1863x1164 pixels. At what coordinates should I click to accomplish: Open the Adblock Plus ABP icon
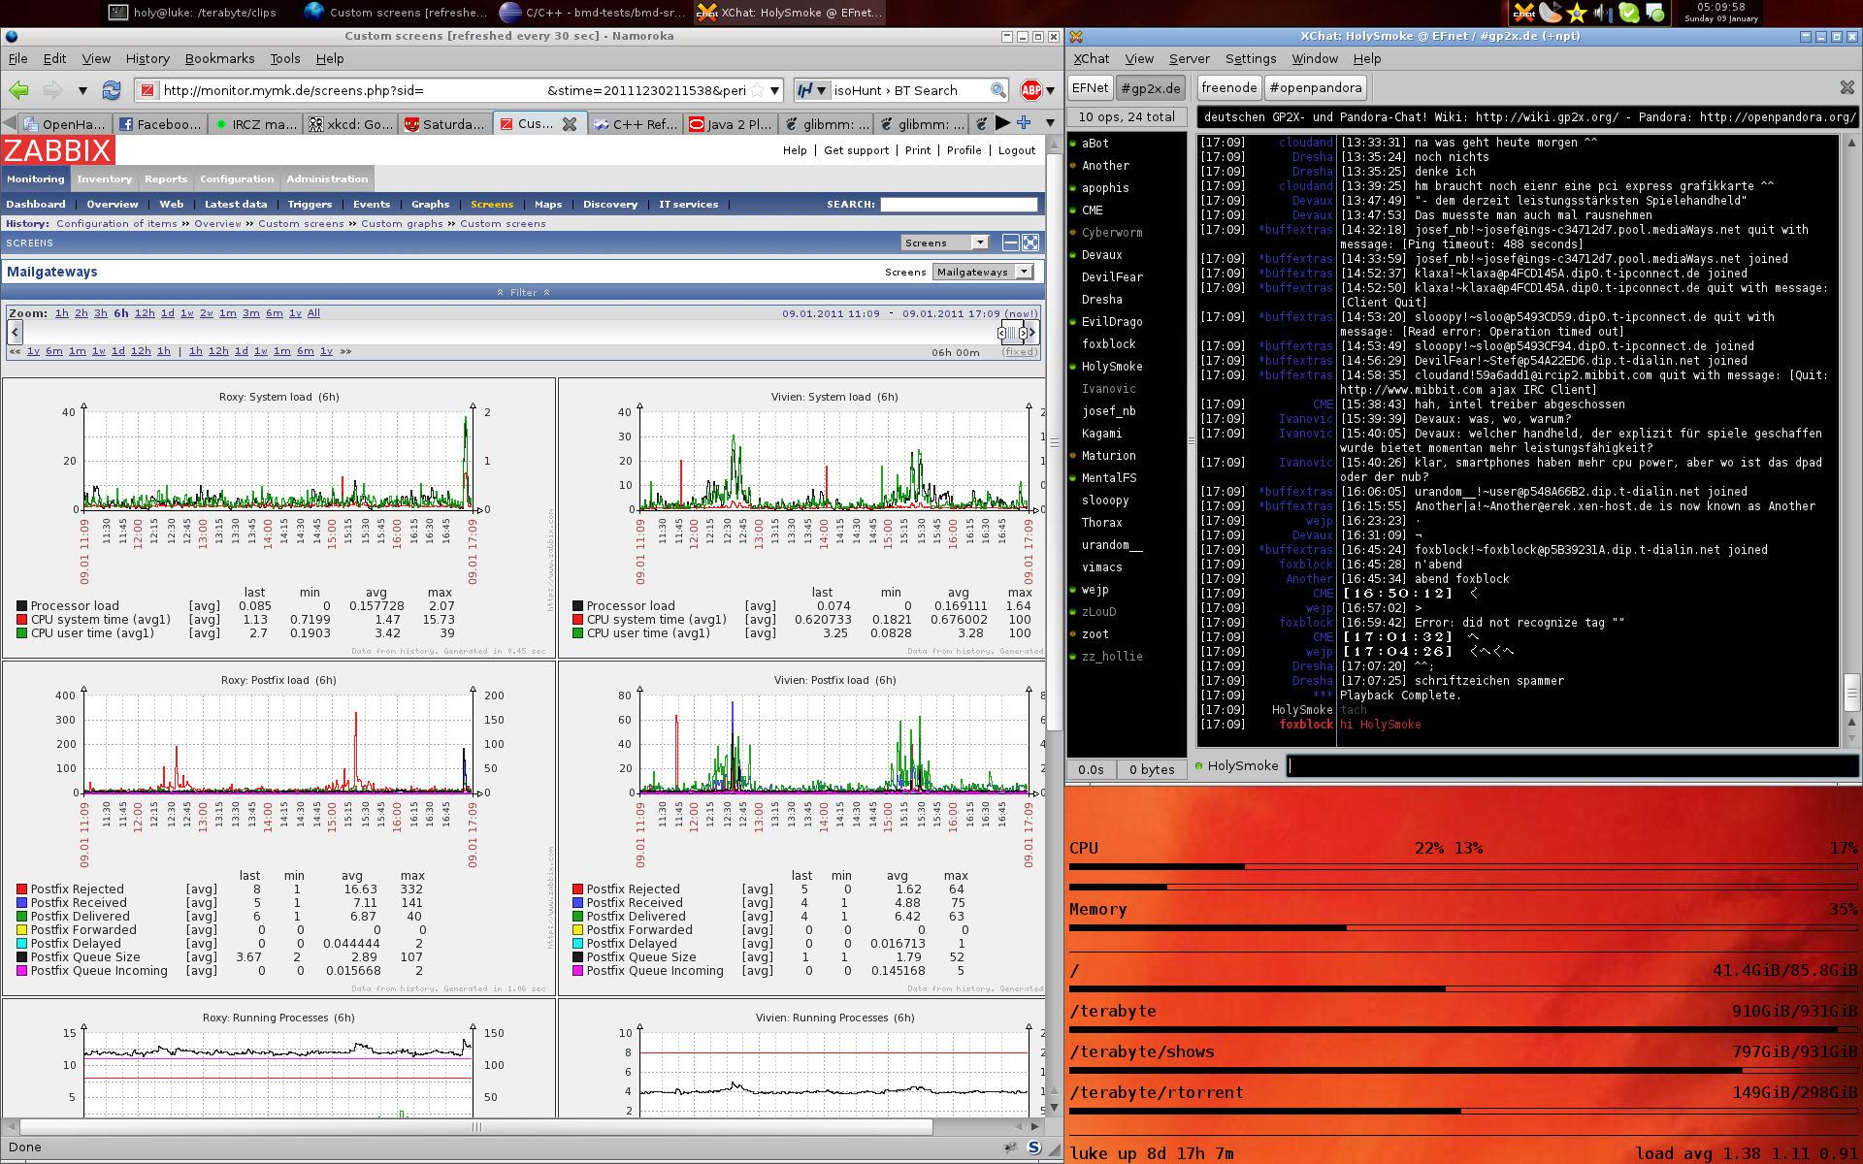click(1030, 90)
